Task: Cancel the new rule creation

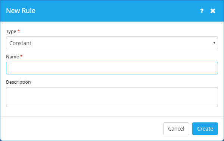Action: [176, 129]
